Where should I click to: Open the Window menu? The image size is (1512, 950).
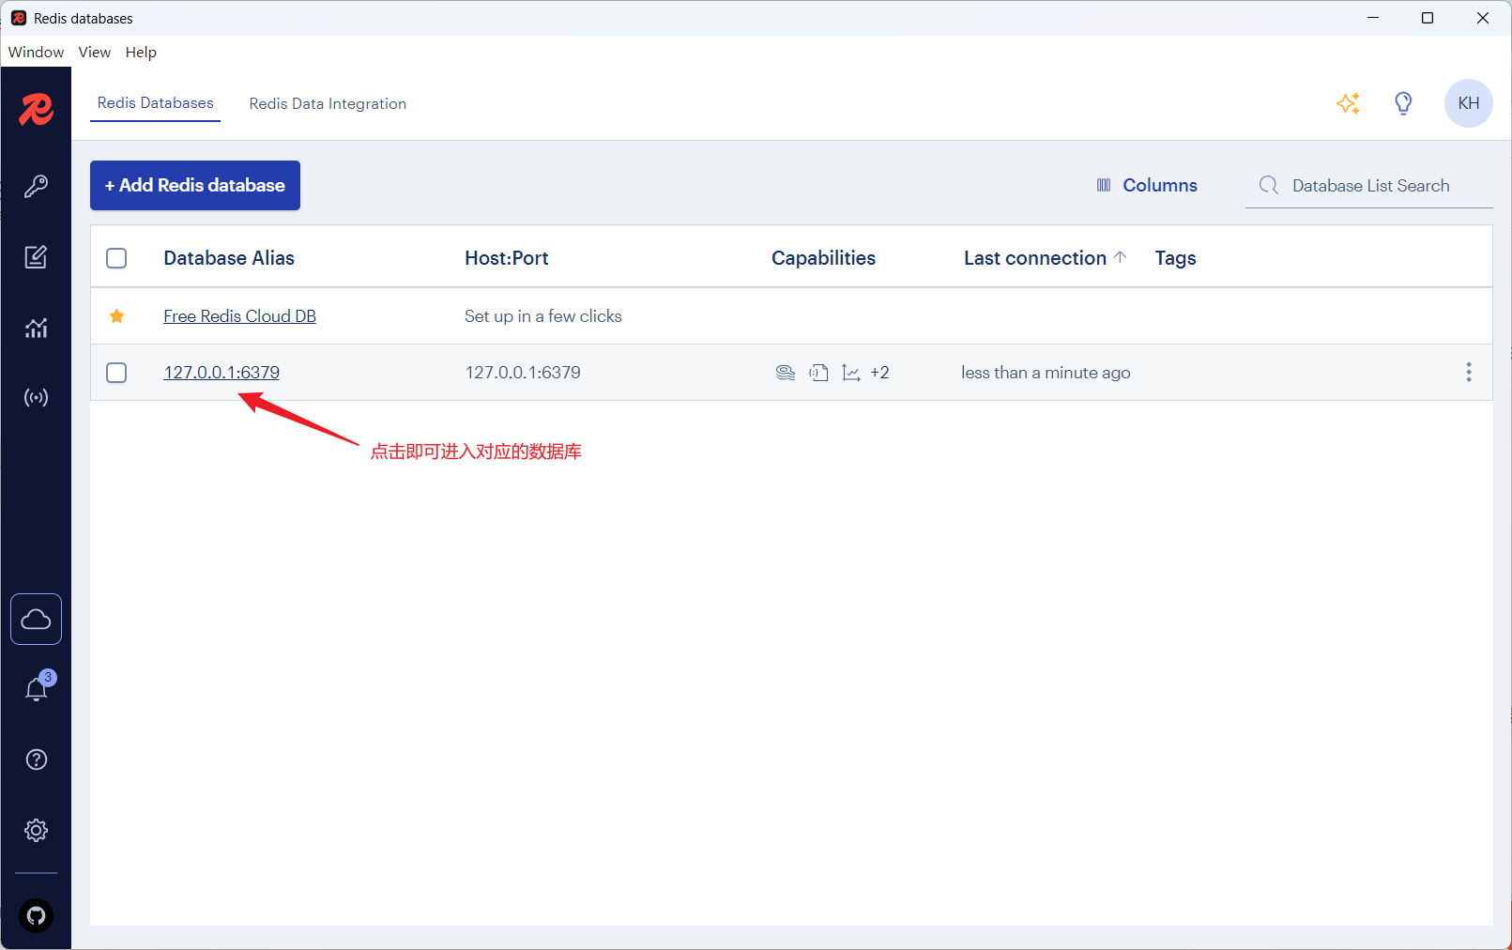37,52
